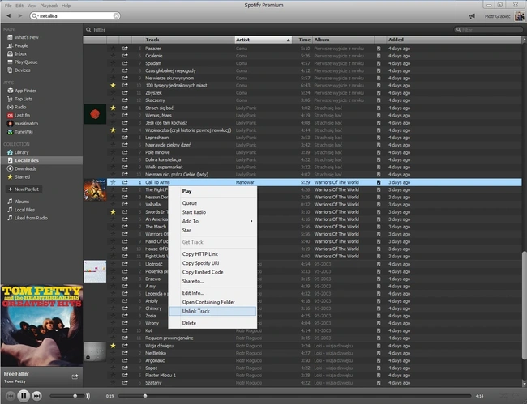Image resolution: width=527 pixels, height=404 pixels.
Task: Star the Pasażer track
Action: pos(113,49)
